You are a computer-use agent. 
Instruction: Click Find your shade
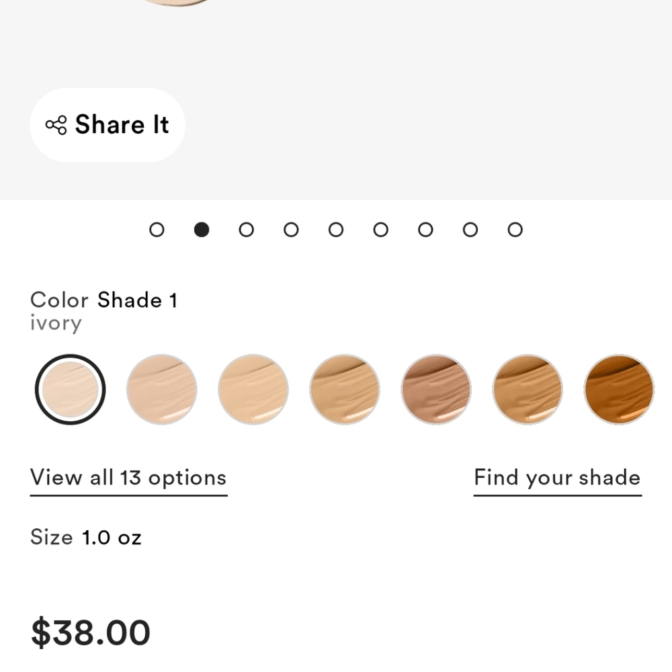click(557, 477)
